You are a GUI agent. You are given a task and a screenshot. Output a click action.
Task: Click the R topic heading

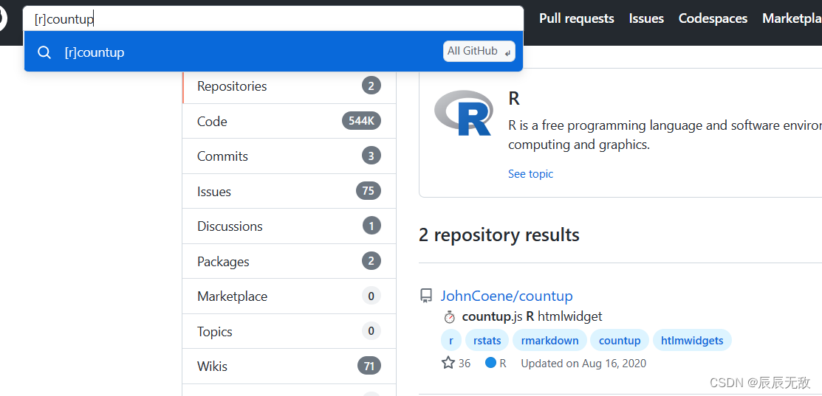click(514, 98)
